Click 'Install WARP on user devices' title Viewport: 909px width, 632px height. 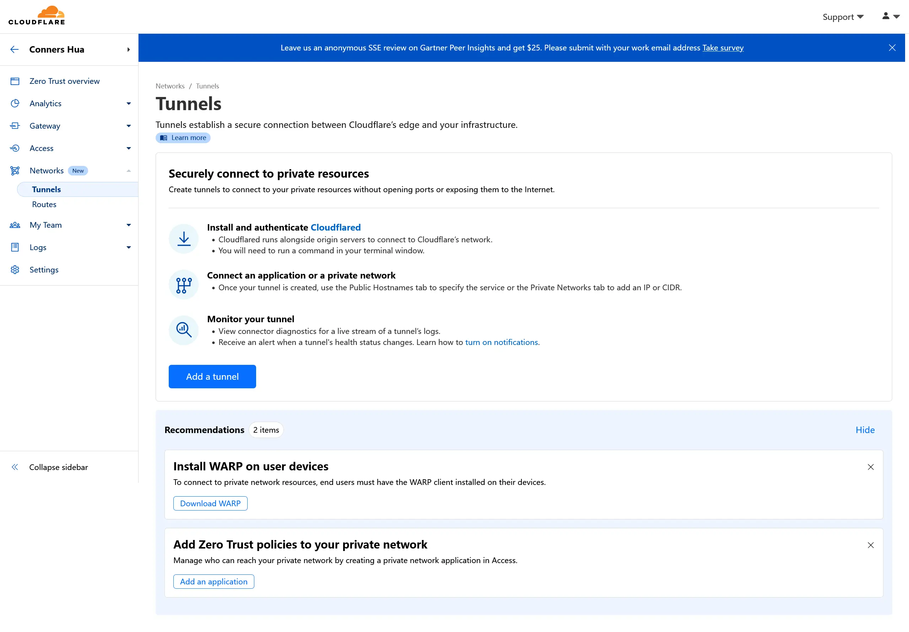tap(251, 466)
